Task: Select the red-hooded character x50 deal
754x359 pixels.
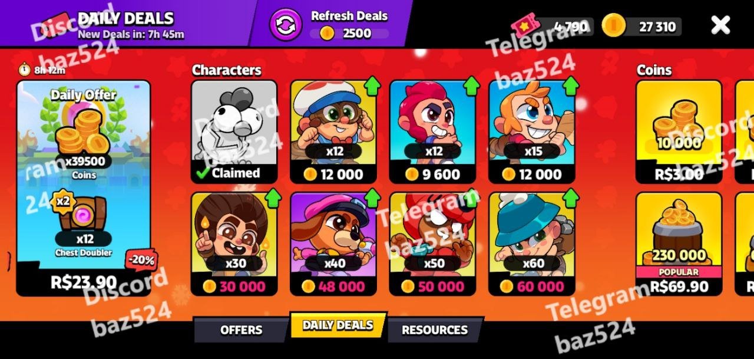Action: coord(432,244)
